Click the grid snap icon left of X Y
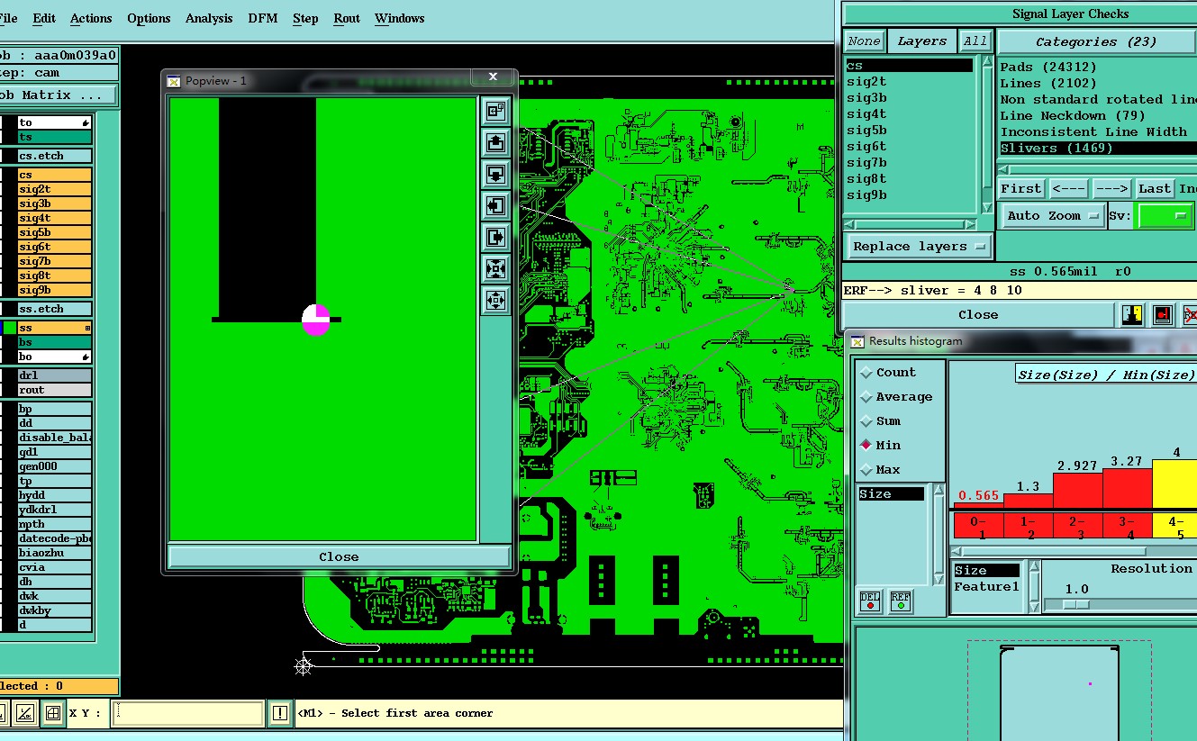Image resolution: width=1197 pixels, height=741 pixels. click(x=52, y=713)
